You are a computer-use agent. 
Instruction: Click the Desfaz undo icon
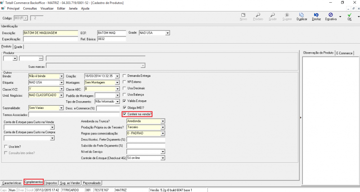pos(317,16)
